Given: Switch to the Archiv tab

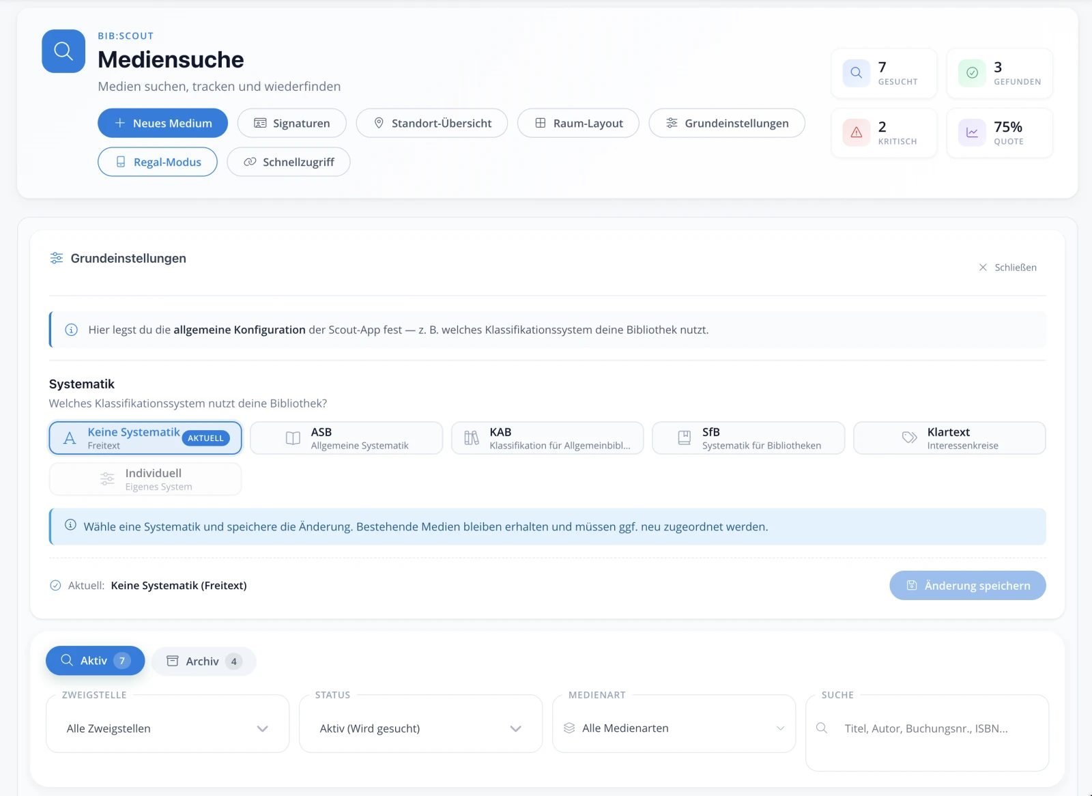Looking at the screenshot, I should pyautogui.click(x=203, y=662).
